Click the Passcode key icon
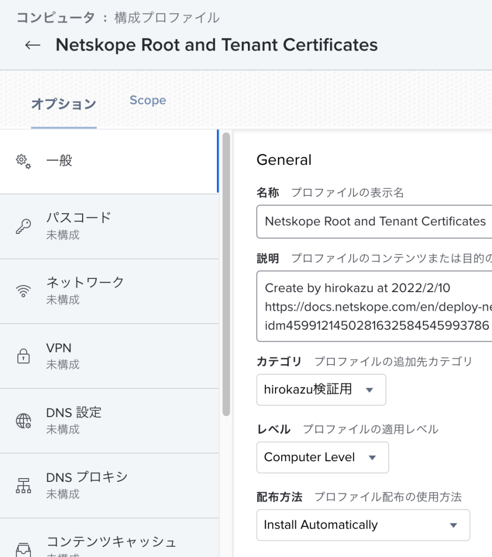Screen dimensions: 492x557 tap(23, 226)
